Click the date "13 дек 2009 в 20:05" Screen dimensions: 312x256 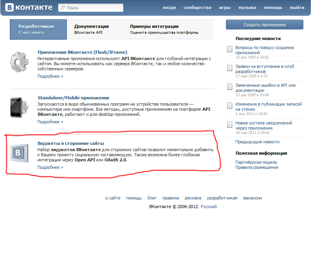(x=252, y=57)
